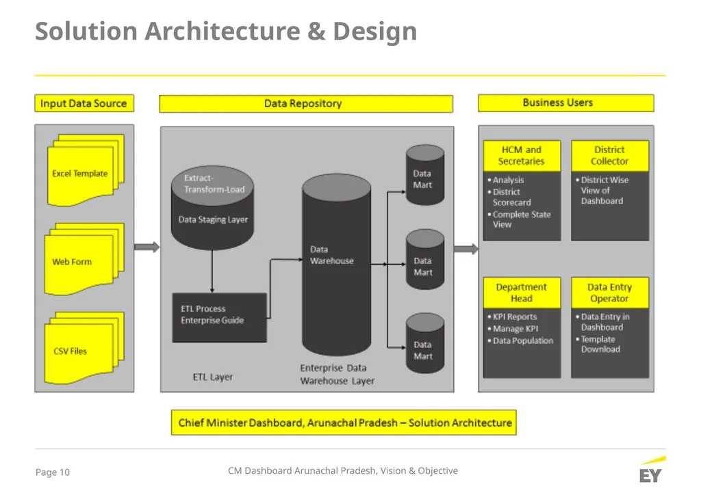
Task: Click the large Data Warehouse cylinder
Action: [337, 265]
